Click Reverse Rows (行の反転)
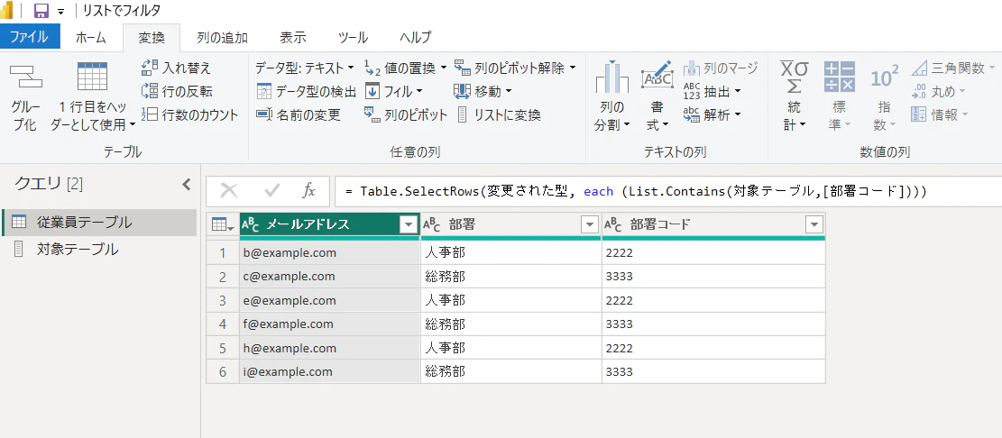The width and height of the screenshot is (1002, 438). (x=177, y=91)
